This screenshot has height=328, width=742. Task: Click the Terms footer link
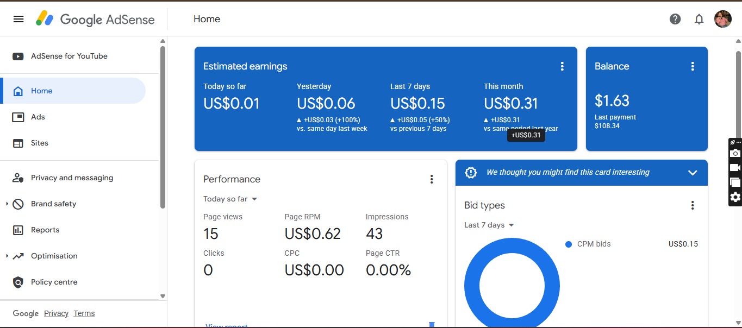click(x=84, y=313)
